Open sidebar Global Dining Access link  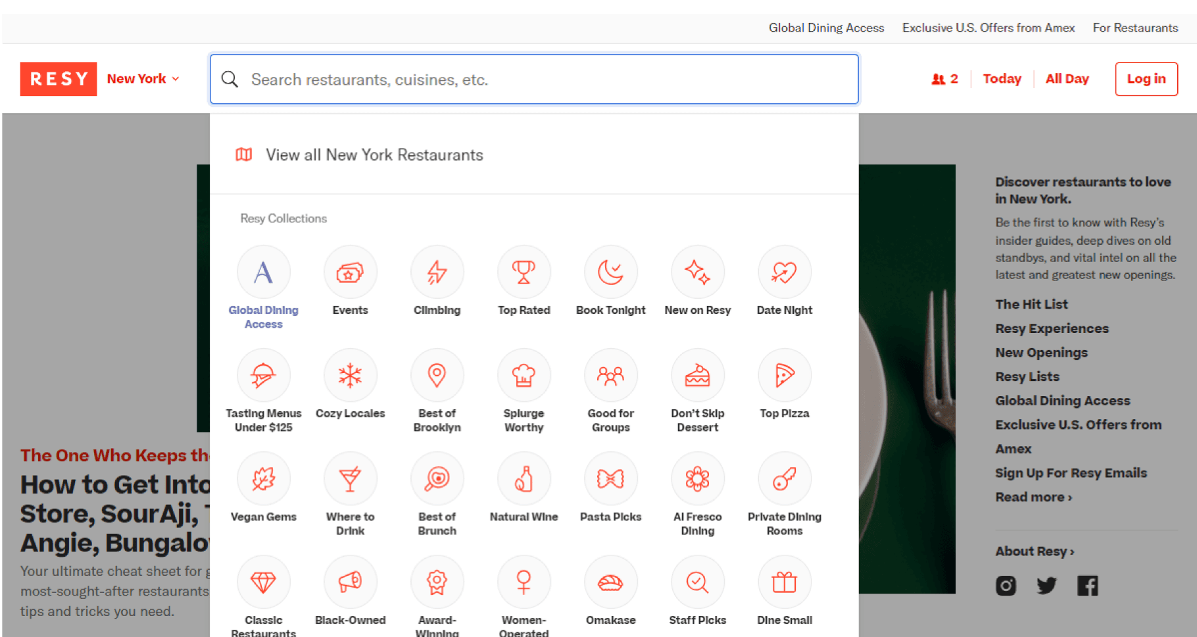pos(1062,401)
